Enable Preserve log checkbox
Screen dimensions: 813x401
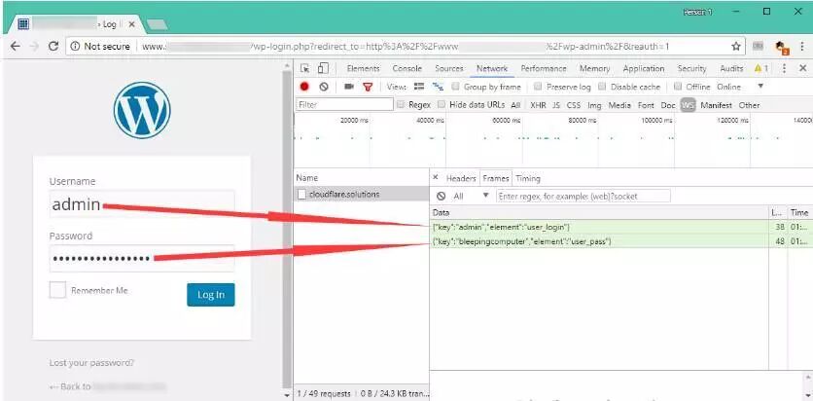(538, 87)
